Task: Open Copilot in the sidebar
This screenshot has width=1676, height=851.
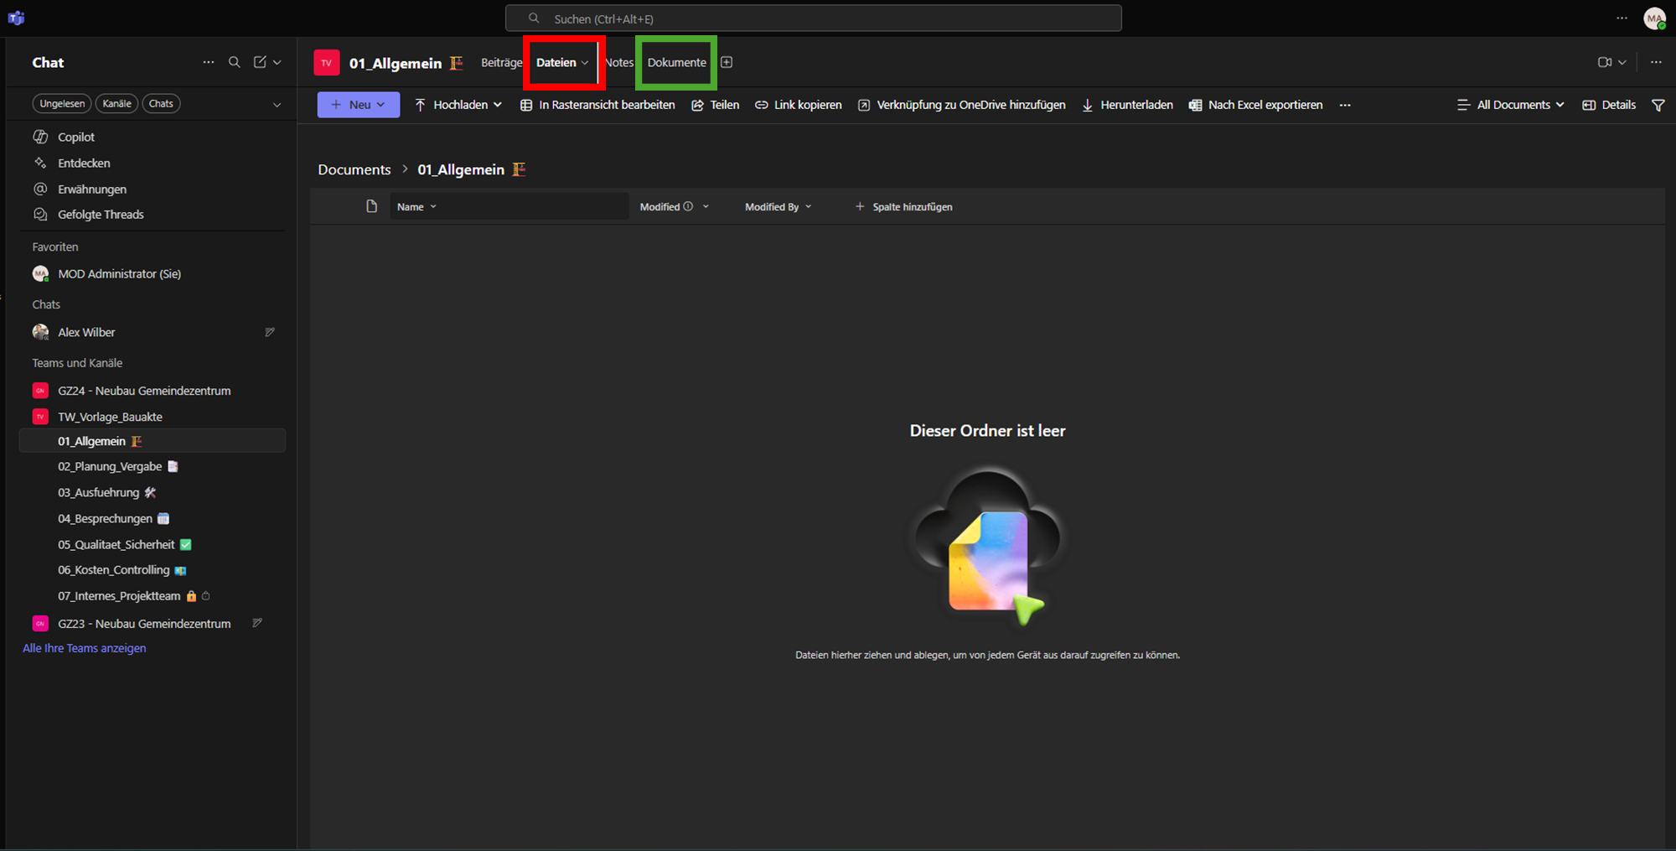Action: point(75,137)
